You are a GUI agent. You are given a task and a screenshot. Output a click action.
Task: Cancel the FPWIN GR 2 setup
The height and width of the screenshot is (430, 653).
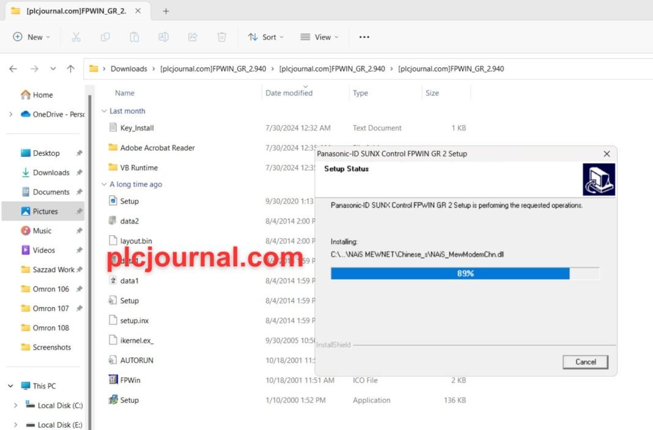[585, 362]
